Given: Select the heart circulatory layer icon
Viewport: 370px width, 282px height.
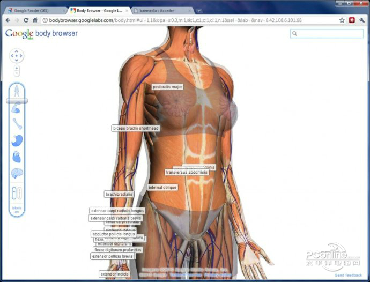Looking at the screenshot, I should click(17, 157).
